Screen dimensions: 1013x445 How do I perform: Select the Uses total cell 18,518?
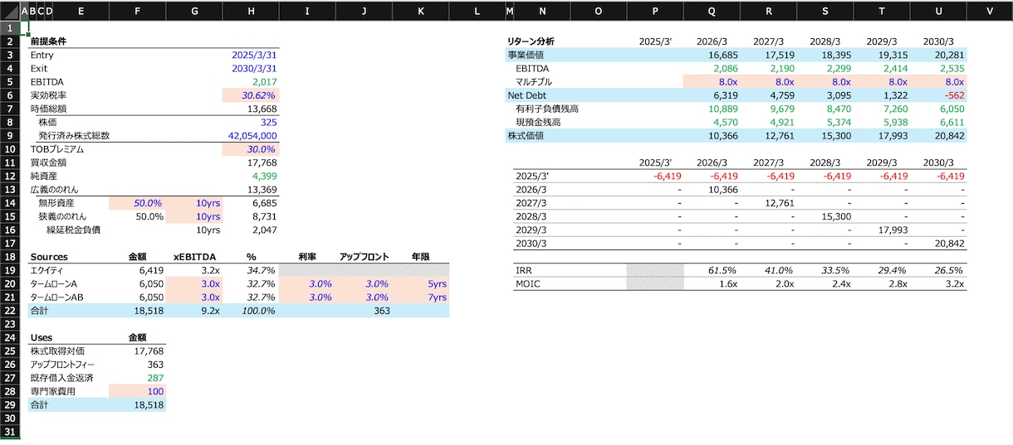pyautogui.click(x=137, y=405)
